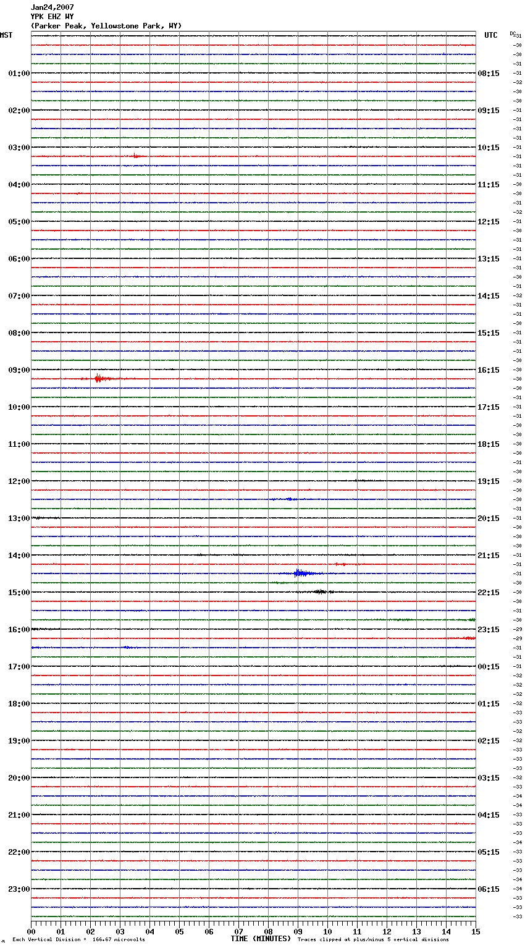Click the DC column header at top right
525x948 pixels.
click(x=513, y=33)
